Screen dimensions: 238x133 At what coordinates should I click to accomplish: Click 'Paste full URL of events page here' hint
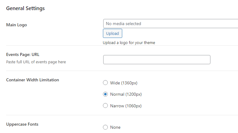(36, 62)
